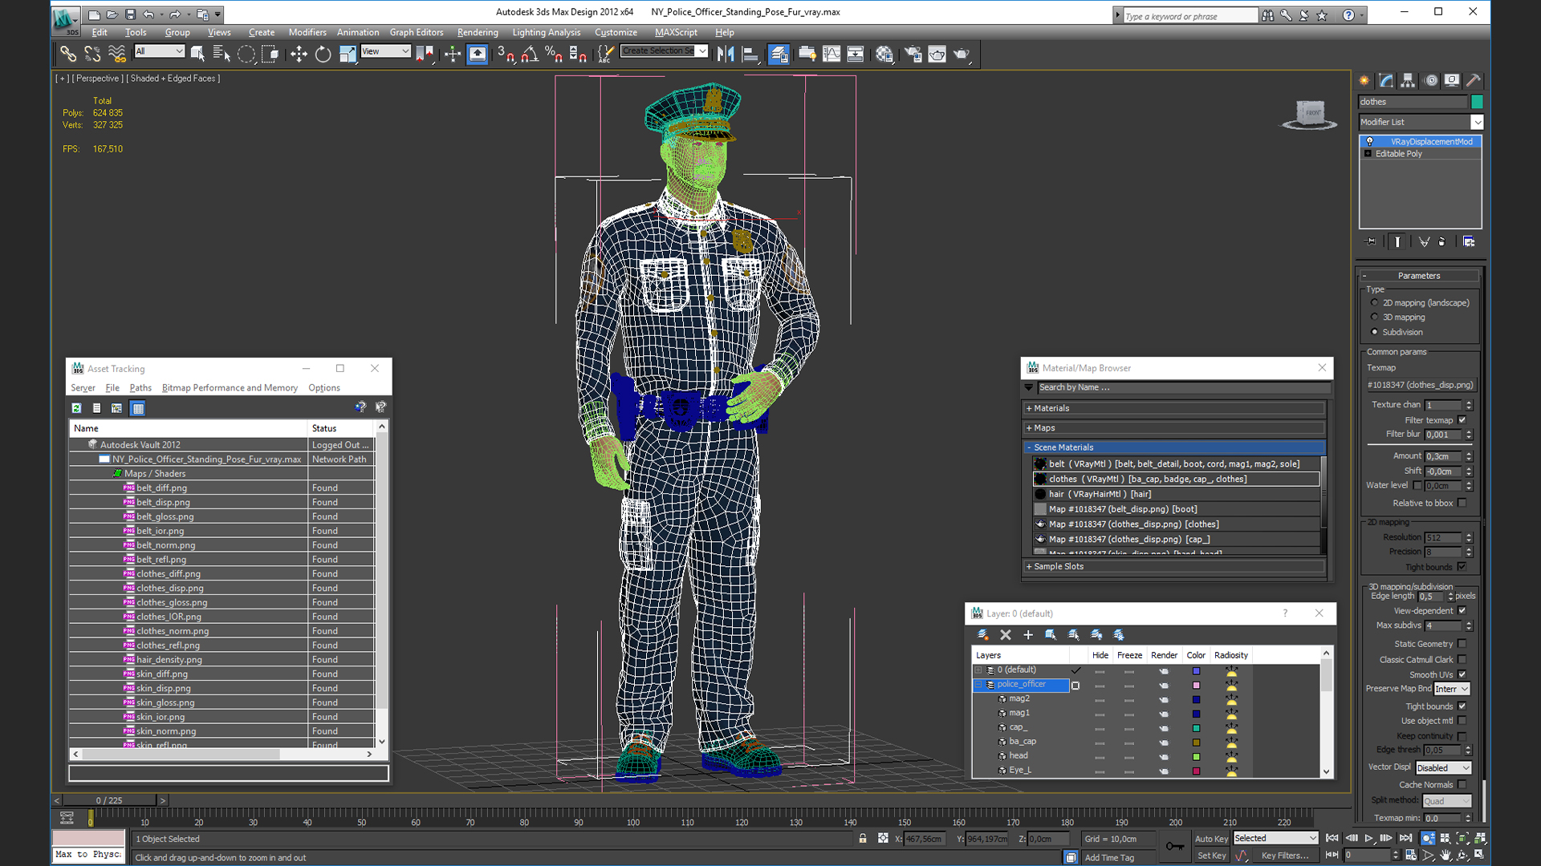This screenshot has height=866, width=1541.
Task: Open the Utilities hammer panel tab
Action: point(1474,80)
